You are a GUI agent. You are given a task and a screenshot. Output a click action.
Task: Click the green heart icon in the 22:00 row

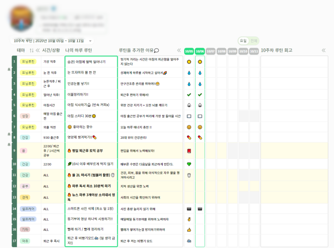189,164
